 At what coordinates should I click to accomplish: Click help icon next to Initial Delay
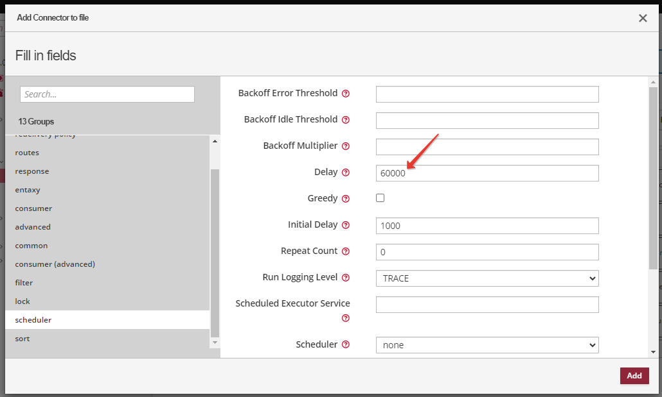346,225
